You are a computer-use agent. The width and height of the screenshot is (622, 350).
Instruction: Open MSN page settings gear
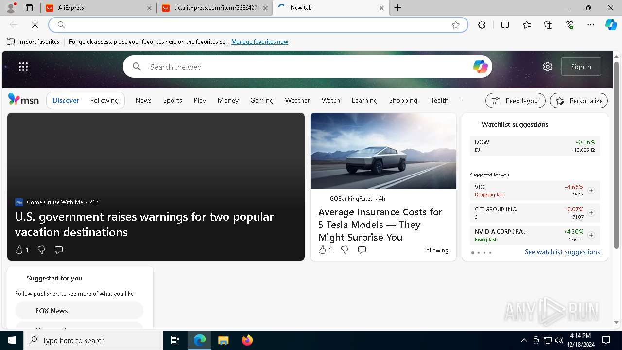(548, 67)
